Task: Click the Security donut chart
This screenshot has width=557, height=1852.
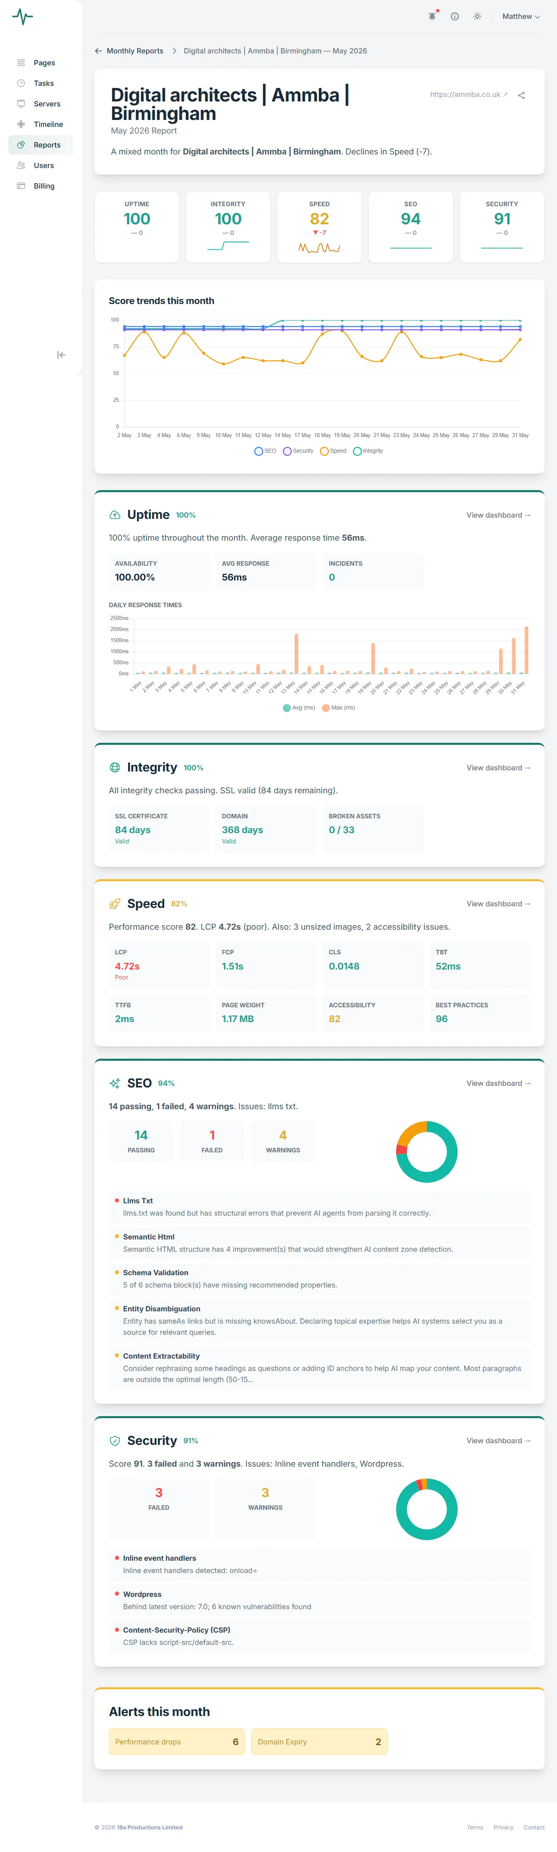Action: pyautogui.click(x=427, y=1509)
